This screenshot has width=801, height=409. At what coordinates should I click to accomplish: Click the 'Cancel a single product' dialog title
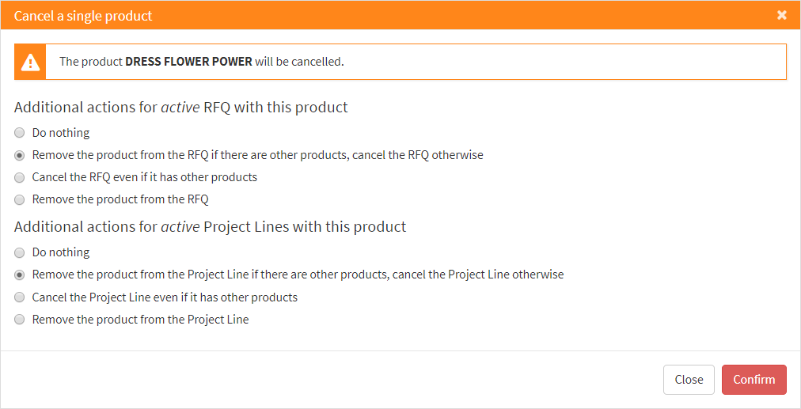pyautogui.click(x=83, y=16)
